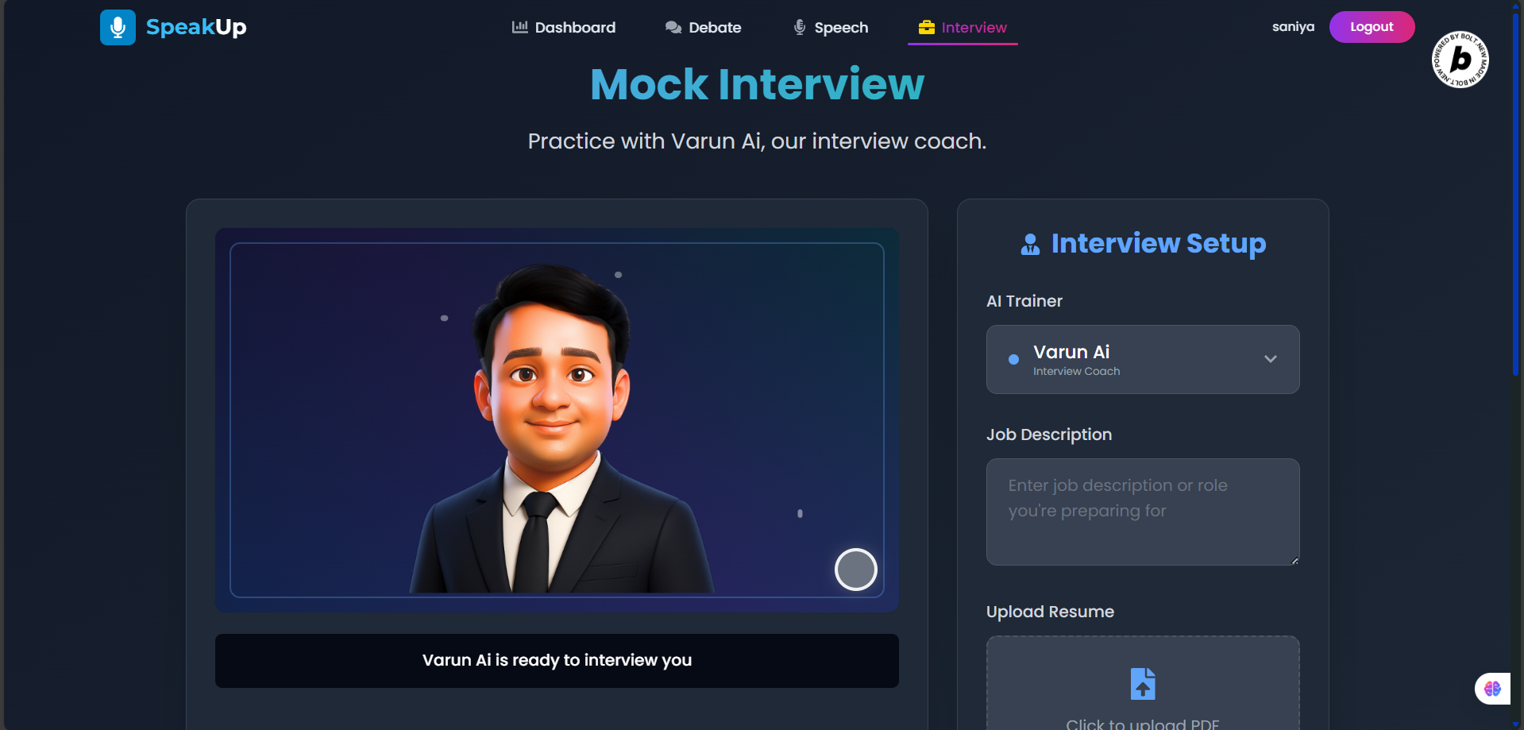Click the Interview Setup person icon
The height and width of the screenshot is (730, 1524).
click(1030, 244)
